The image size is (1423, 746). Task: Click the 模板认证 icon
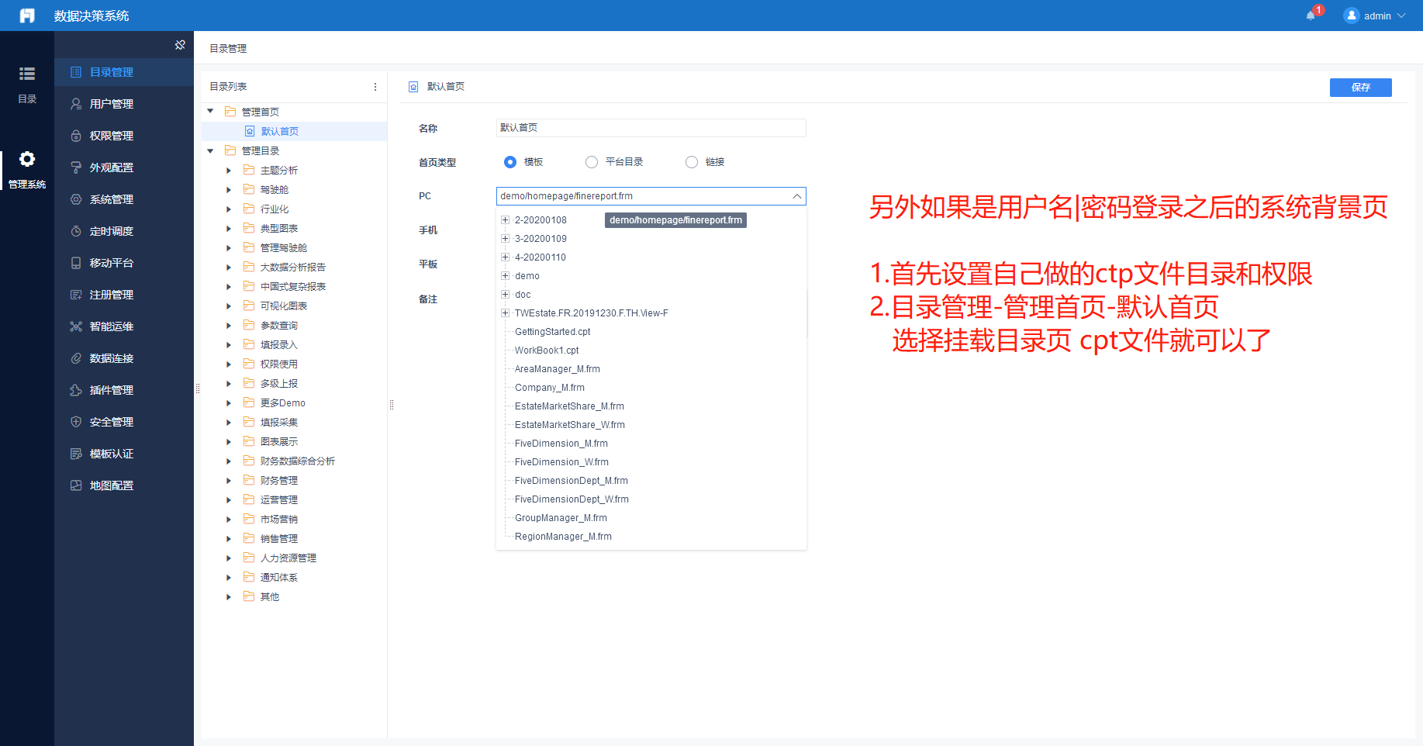click(76, 454)
